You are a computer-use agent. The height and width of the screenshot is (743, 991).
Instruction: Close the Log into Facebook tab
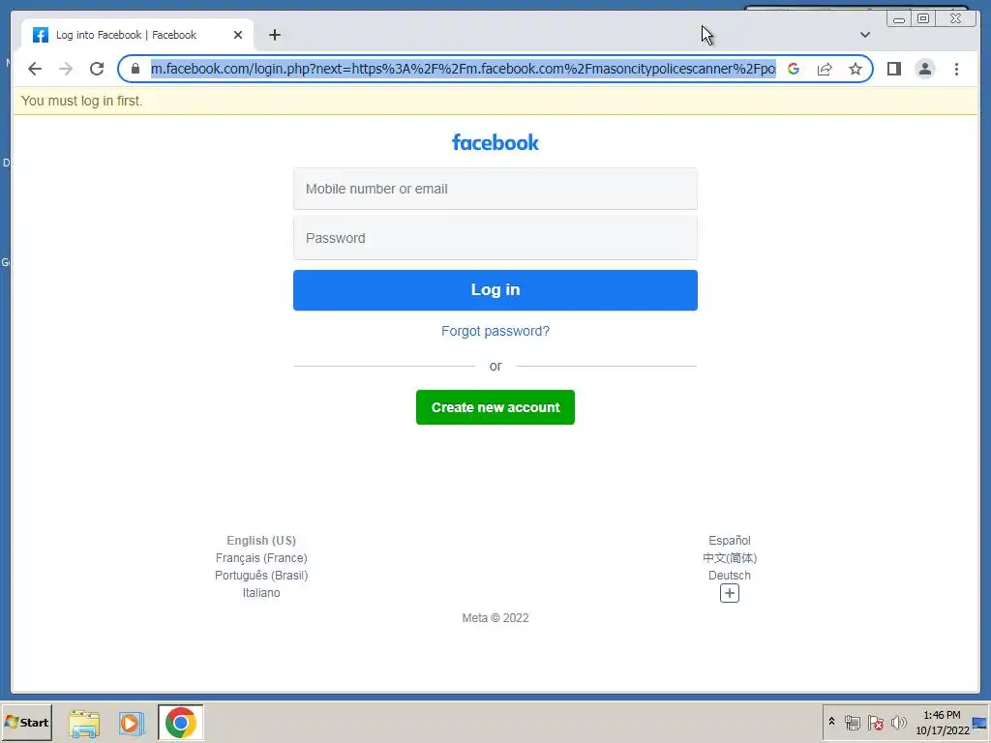pyautogui.click(x=238, y=35)
